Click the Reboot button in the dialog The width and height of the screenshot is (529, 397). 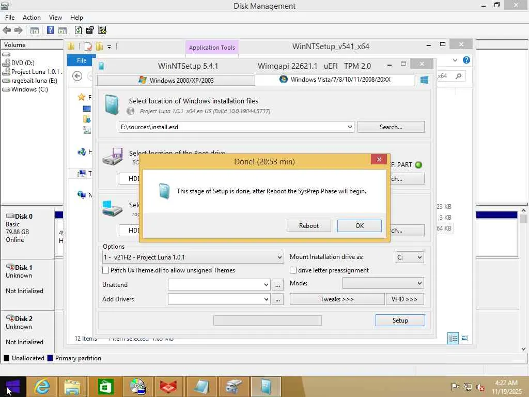coord(309,226)
